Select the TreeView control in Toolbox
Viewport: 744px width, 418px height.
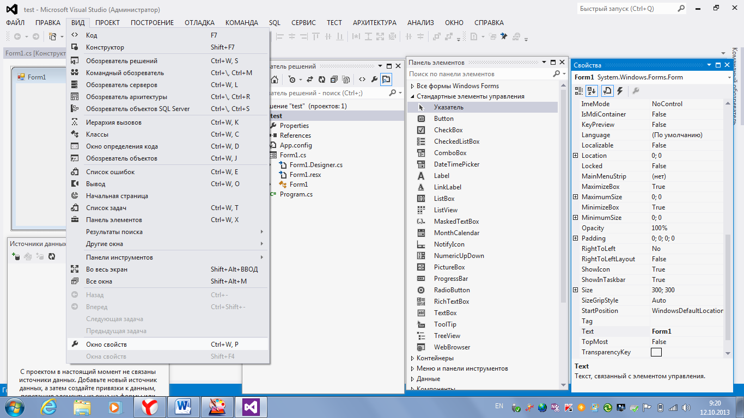[x=483, y=336]
